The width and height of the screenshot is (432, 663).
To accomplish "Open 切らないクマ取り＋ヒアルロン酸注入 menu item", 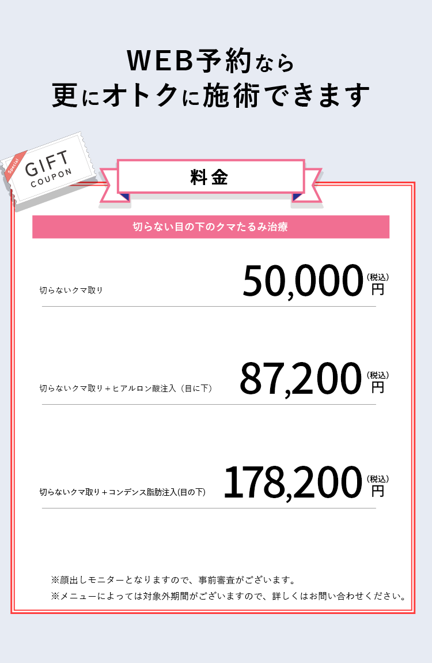I will point(126,388).
